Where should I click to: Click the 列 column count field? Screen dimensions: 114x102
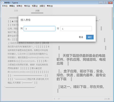40,28
